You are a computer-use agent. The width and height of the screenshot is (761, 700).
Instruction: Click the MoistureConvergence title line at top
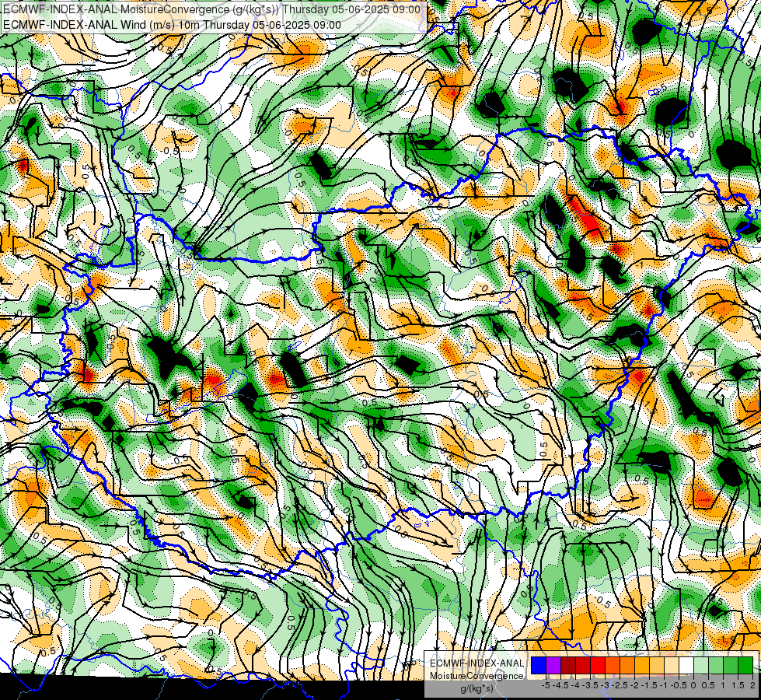point(211,9)
